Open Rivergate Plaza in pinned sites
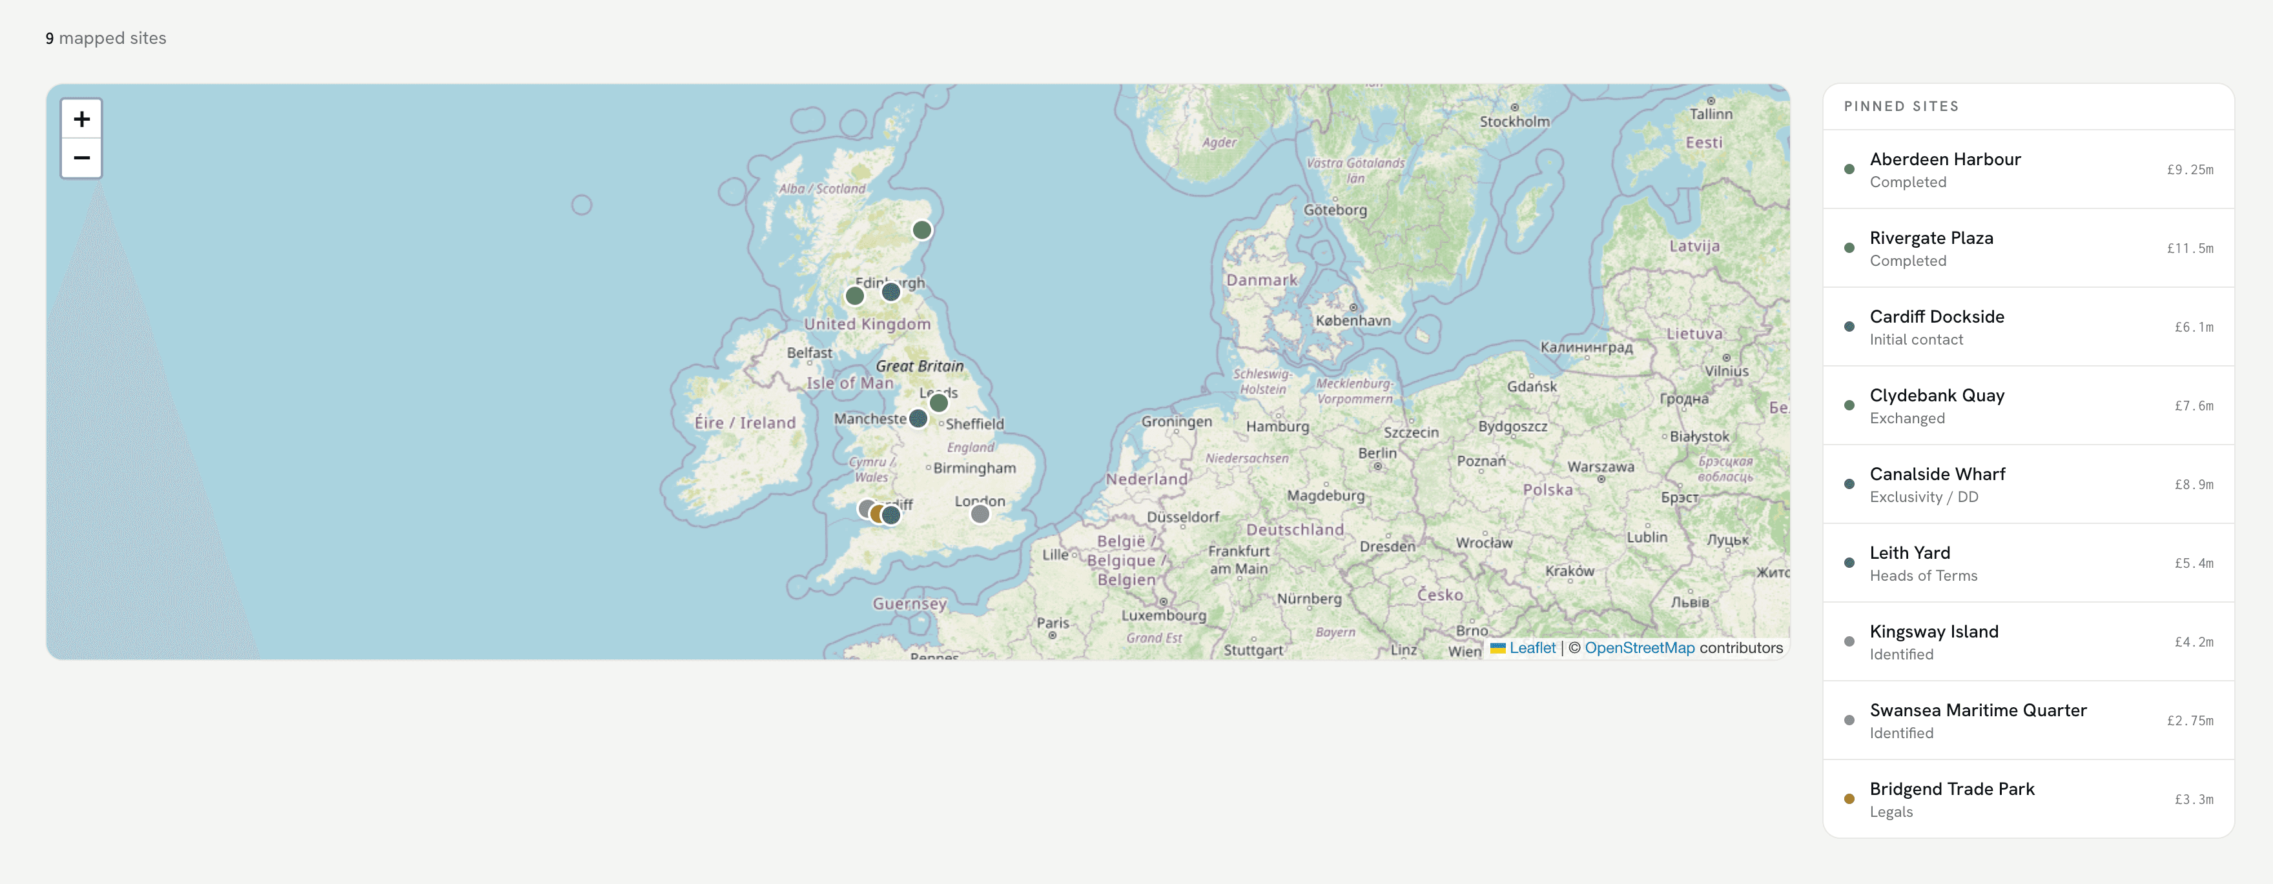 coord(2028,248)
